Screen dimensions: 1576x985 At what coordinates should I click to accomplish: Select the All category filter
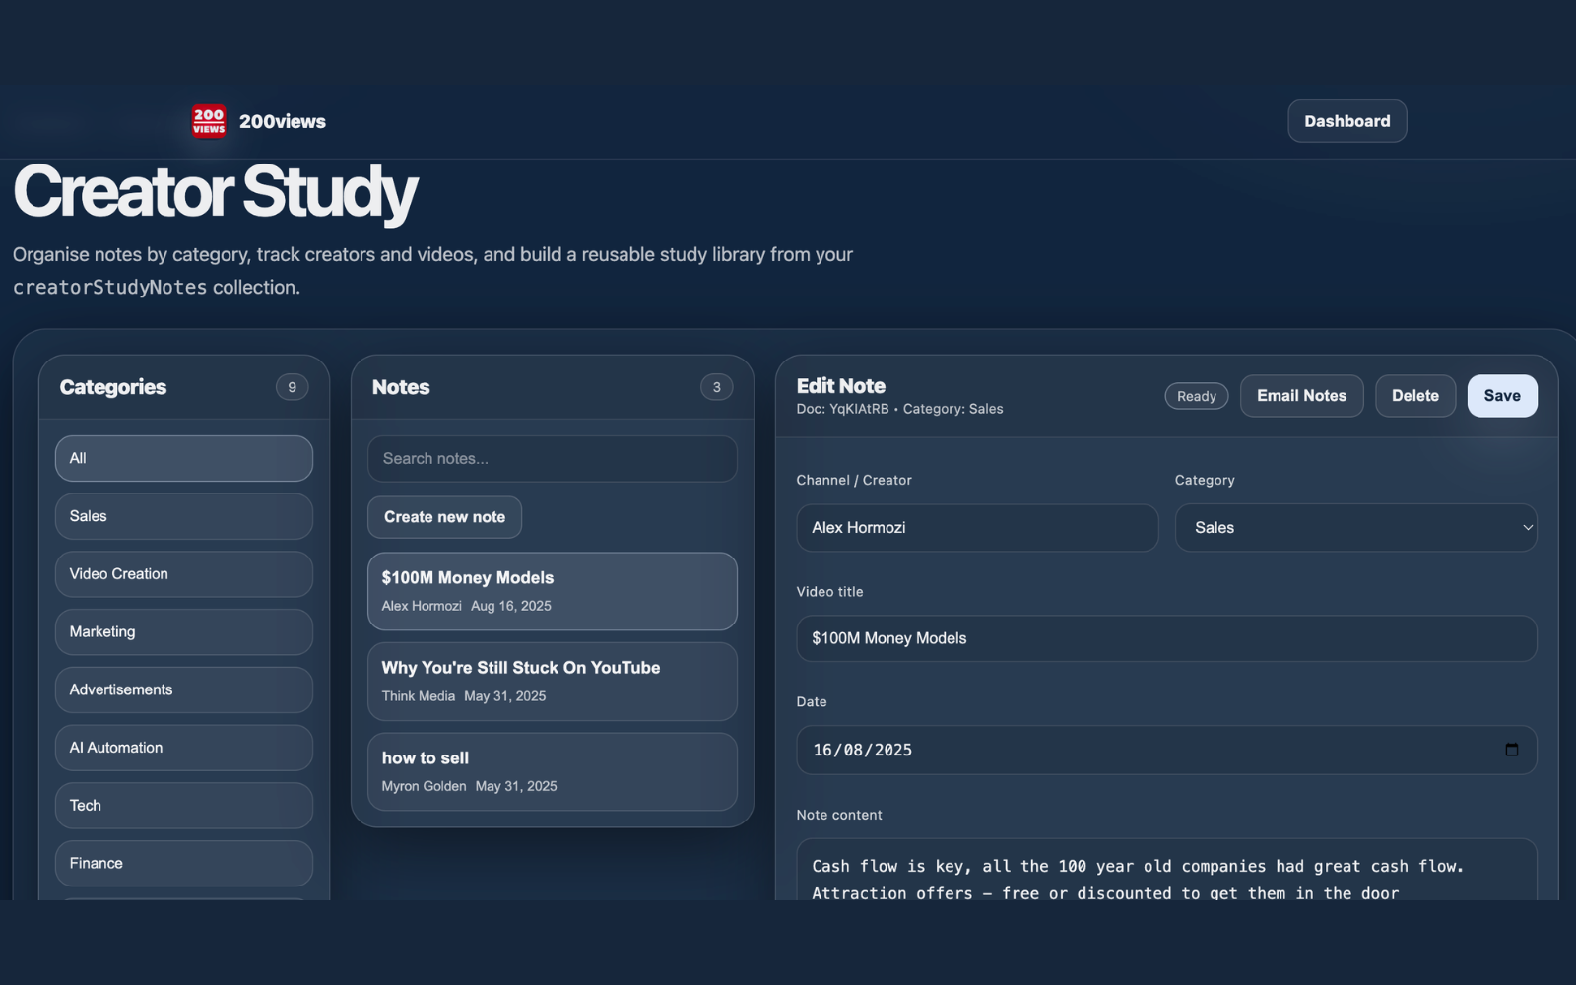pyautogui.click(x=183, y=457)
